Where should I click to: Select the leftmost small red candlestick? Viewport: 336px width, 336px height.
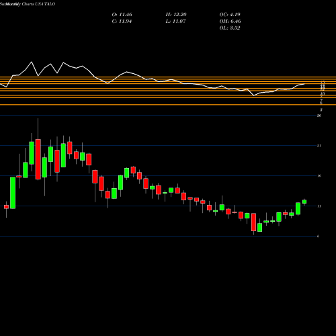click(x=6, y=207)
